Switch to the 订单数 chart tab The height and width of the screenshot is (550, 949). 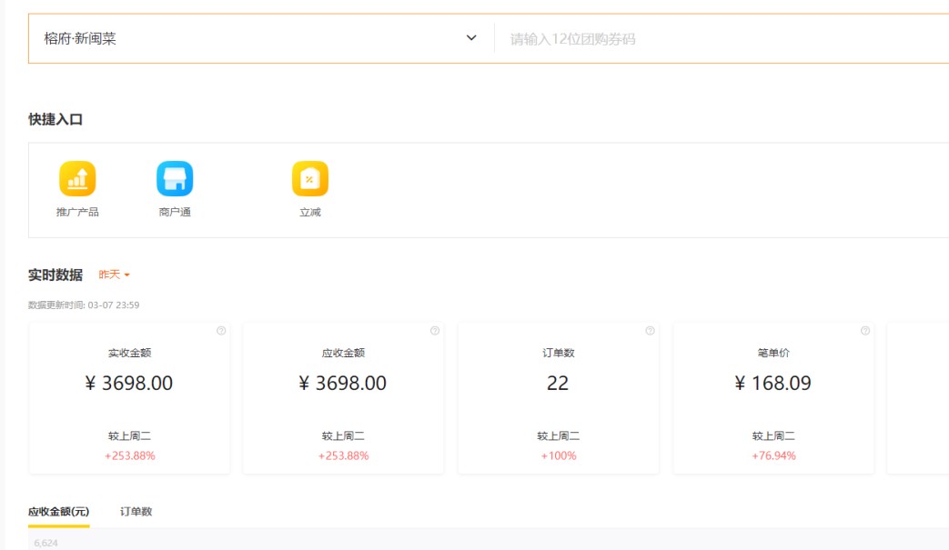click(x=136, y=512)
